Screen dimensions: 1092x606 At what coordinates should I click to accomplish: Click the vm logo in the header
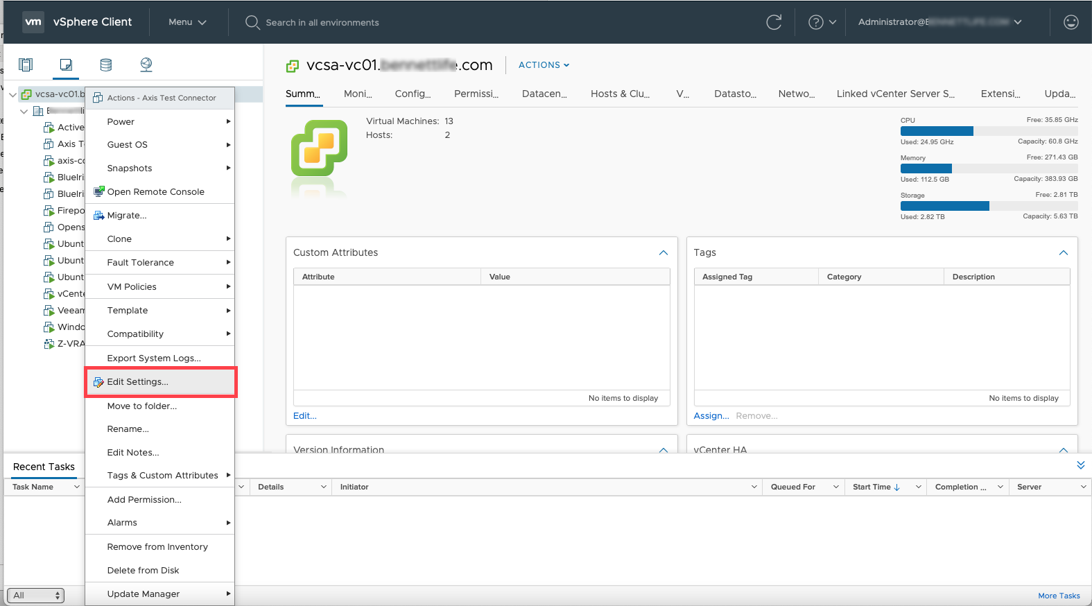coord(33,22)
